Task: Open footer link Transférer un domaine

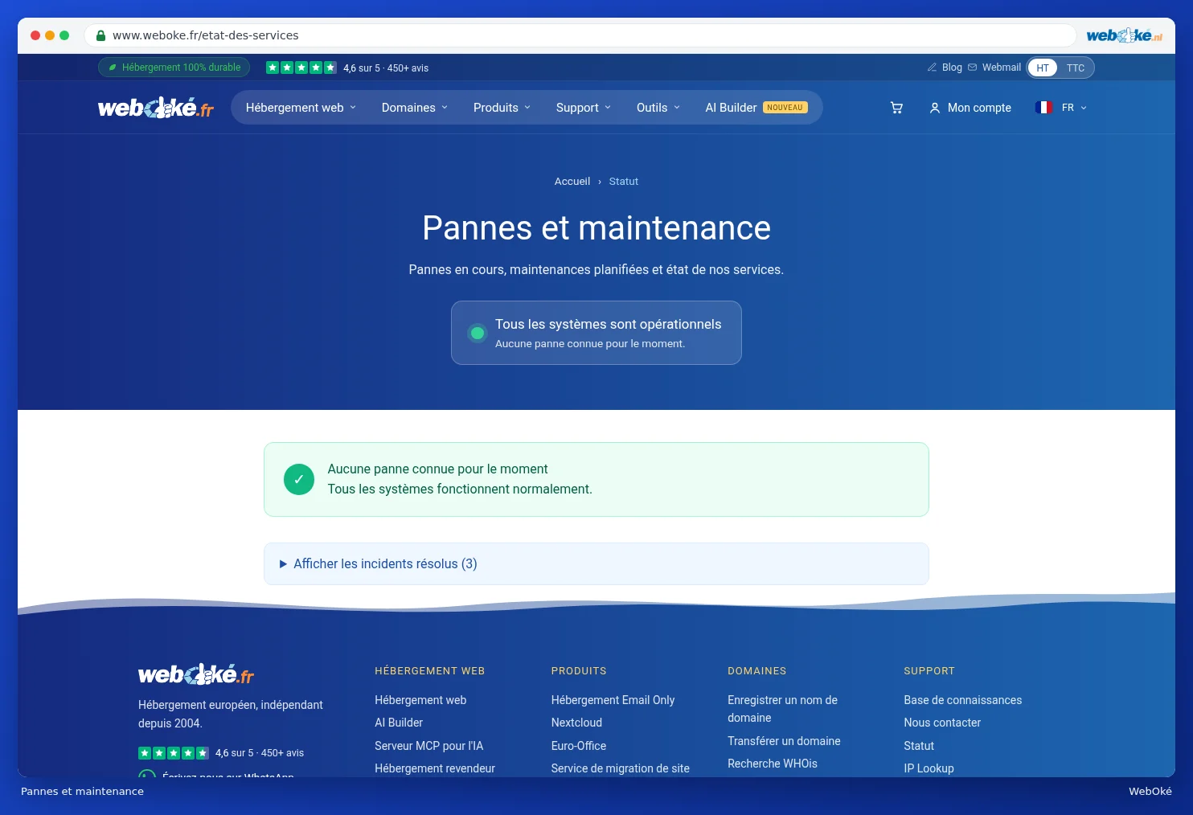Action: tap(784, 741)
